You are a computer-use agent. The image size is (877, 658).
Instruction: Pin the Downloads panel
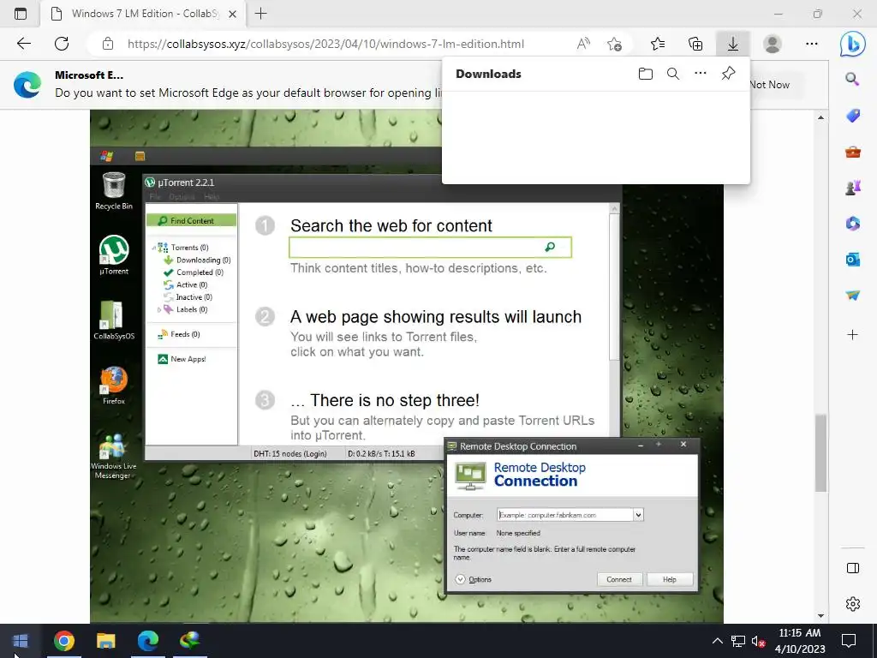(728, 74)
